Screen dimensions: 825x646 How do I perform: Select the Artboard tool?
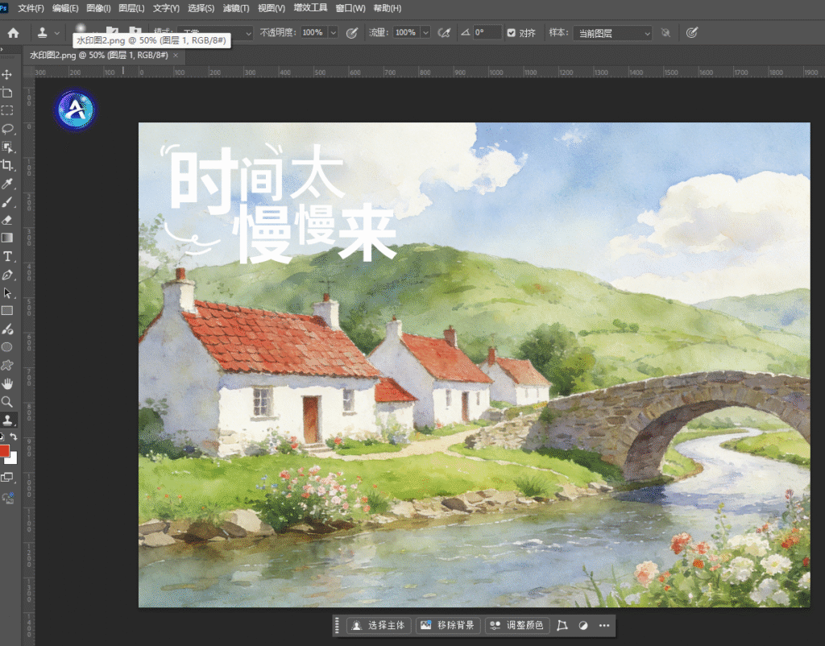tap(6, 93)
